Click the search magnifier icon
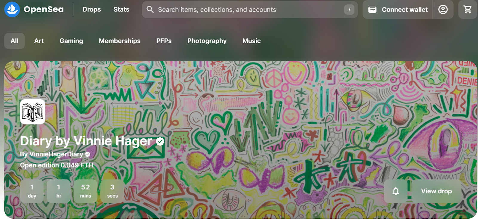 150,10
